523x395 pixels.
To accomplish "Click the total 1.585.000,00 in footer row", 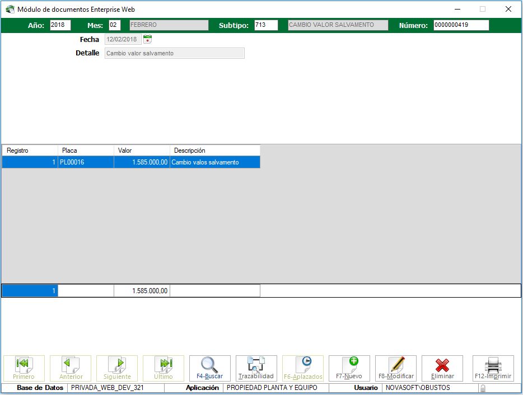I will [142, 291].
